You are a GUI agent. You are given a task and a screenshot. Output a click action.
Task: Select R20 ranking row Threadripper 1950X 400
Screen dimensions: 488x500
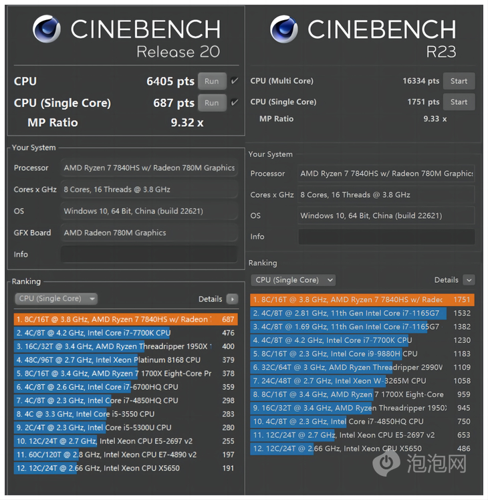pyautogui.click(x=126, y=346)
